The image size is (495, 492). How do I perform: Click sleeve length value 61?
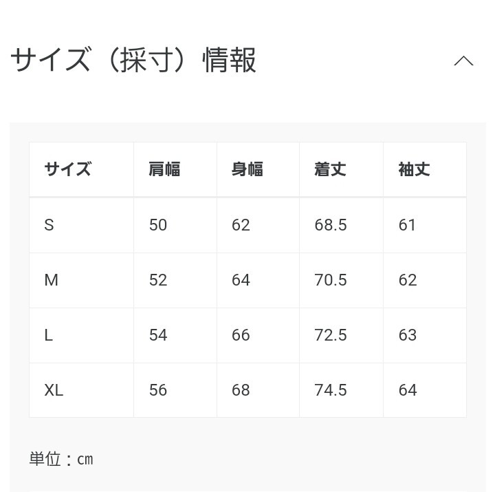pyautogui.click(x=408, y=225)
